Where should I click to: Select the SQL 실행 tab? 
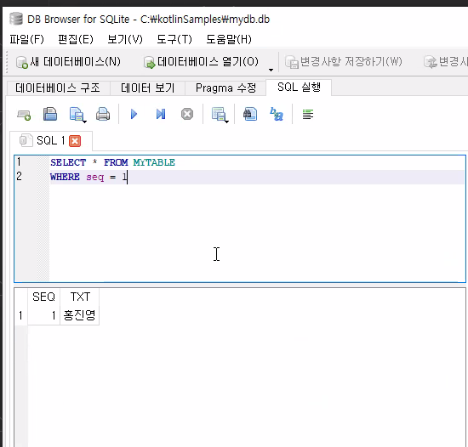299,88
